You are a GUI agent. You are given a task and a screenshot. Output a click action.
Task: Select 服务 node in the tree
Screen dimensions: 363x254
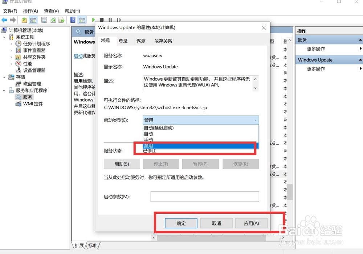click(27, 97)
